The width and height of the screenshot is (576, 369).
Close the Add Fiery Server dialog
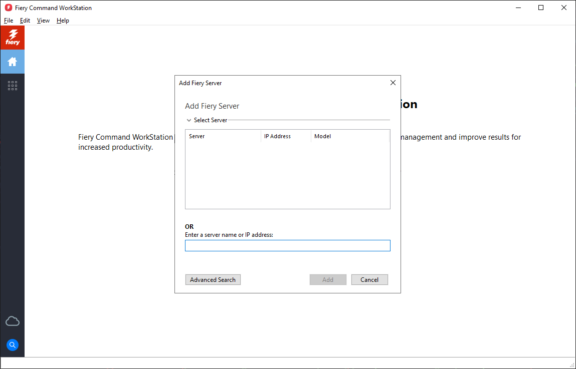[393, 83]
